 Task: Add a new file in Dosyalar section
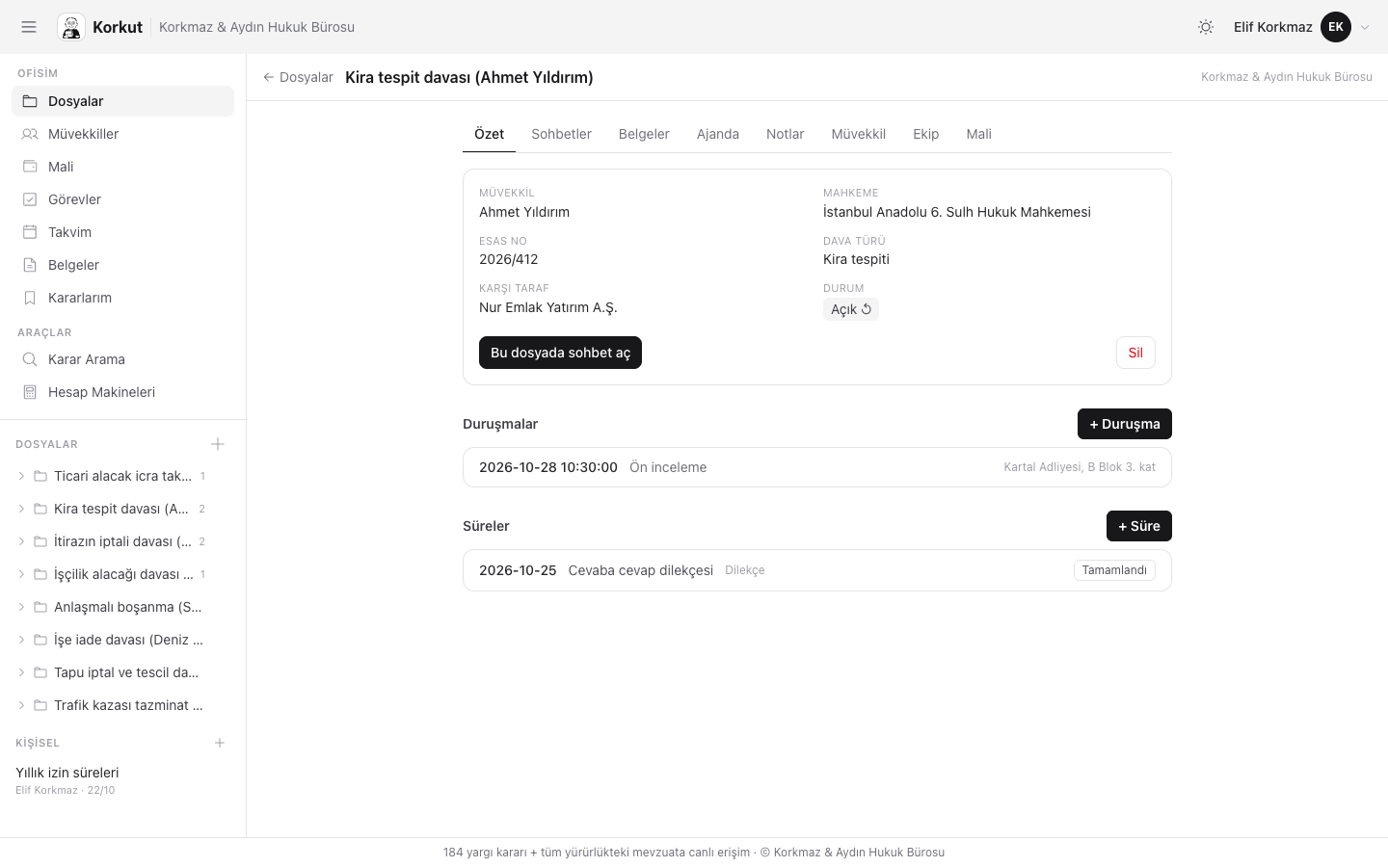(x=218, y=444)
